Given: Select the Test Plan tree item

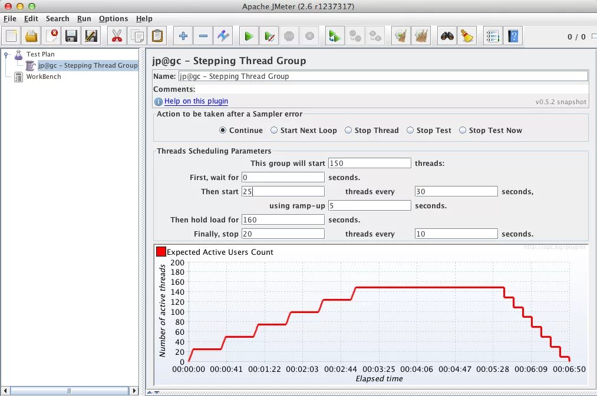Looking at the screenshot, I should (40, 54).
